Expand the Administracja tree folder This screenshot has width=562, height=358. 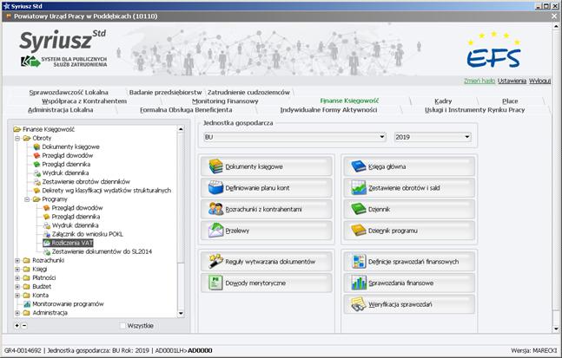click(x=17, y=313)
